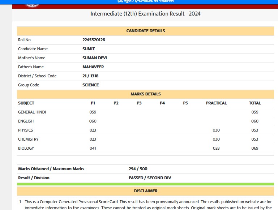Click Marks Obtained / Maximum Marks label
Viewport: 278px width, 210px height.
[51, 169]
